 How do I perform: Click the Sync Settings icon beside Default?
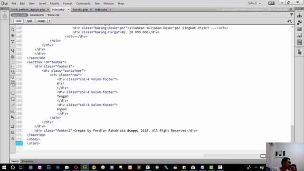tap(271, 3)
